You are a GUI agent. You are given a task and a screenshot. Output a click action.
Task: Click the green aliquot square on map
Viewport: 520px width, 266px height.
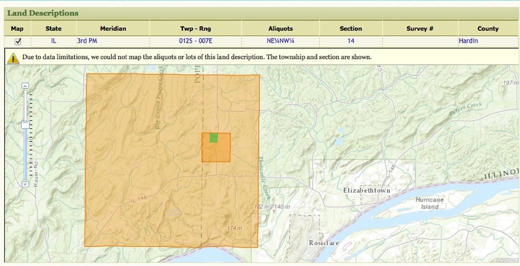[213, 138]
